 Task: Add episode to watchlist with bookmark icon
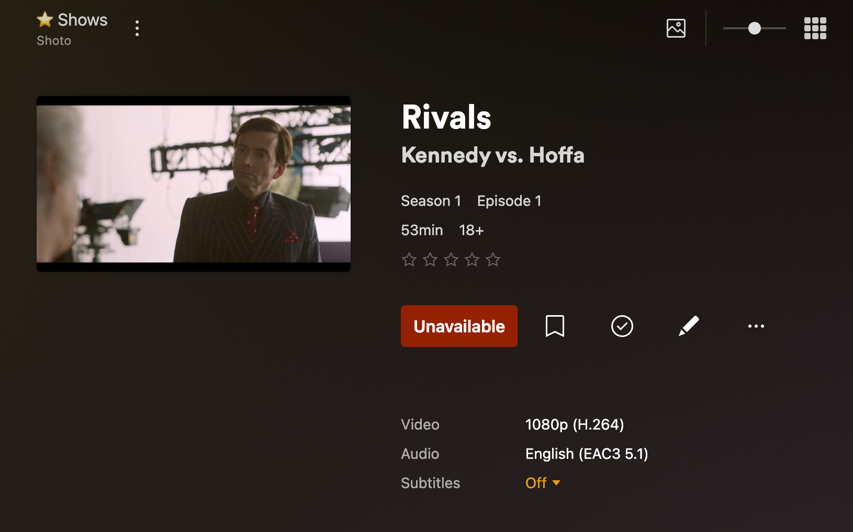(555, 326)
